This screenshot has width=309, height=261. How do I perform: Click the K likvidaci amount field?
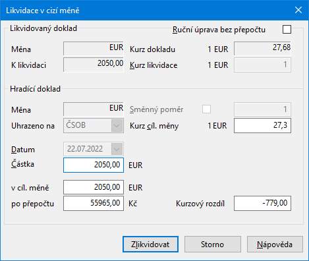[94, 65]
